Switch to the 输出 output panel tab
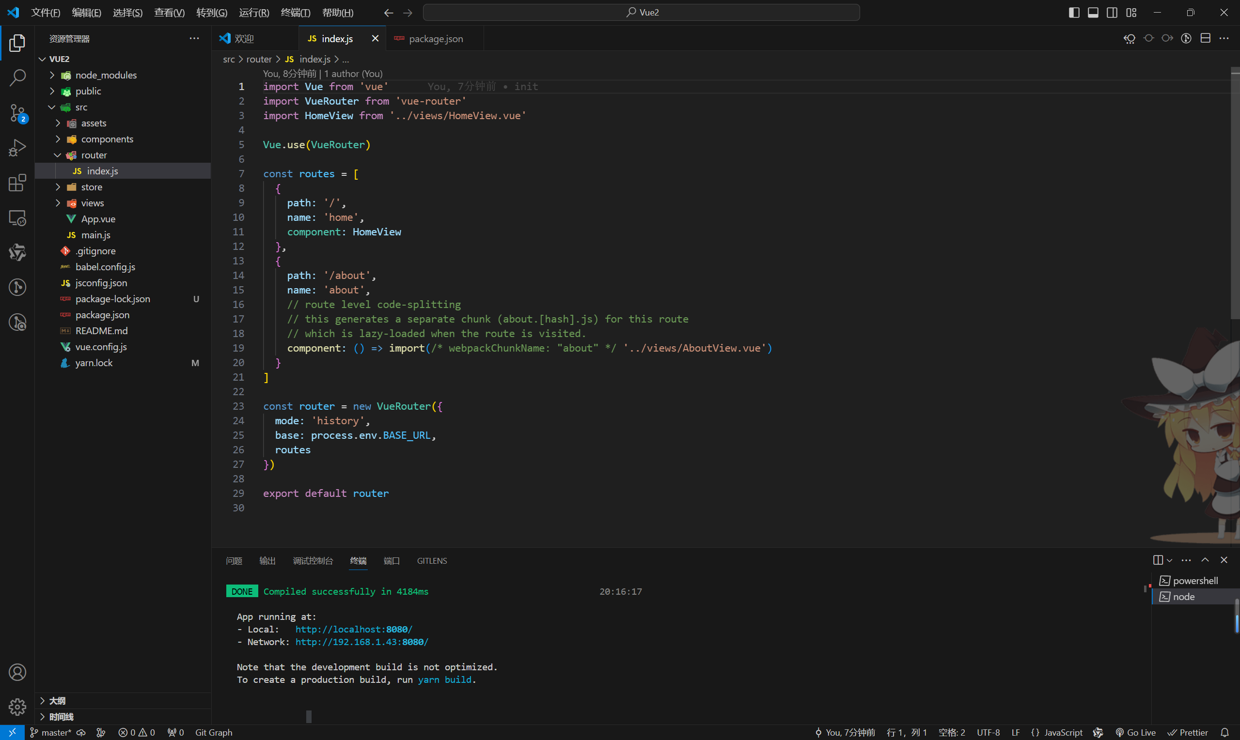Screen dimensions: 1240x740 [267, 560]
